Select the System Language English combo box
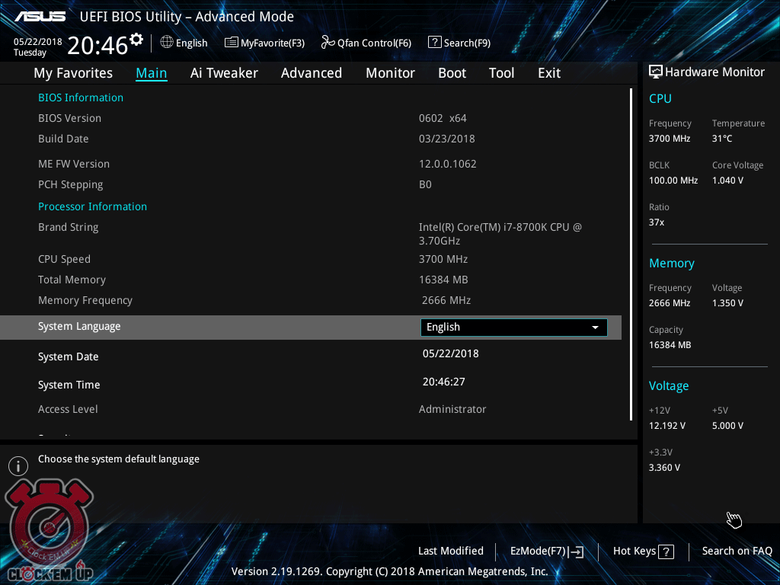This screenshot has height=585, width=780. [503, 328]
